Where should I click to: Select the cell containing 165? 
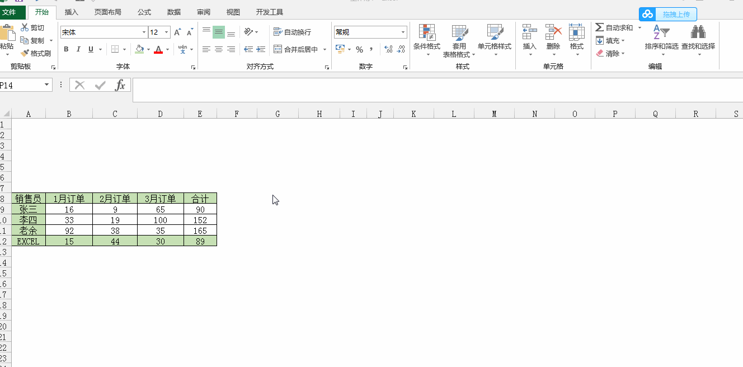(200, 230)
